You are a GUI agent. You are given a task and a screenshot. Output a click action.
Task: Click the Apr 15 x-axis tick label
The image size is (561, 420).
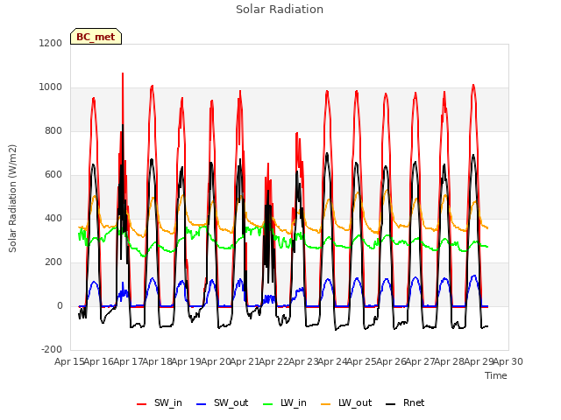pos(69,361)
